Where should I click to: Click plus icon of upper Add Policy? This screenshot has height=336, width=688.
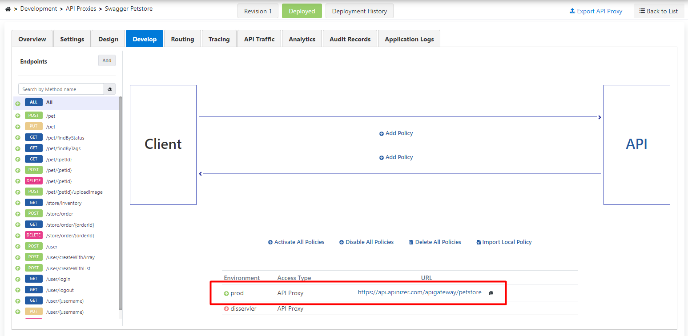coord(381,134)
